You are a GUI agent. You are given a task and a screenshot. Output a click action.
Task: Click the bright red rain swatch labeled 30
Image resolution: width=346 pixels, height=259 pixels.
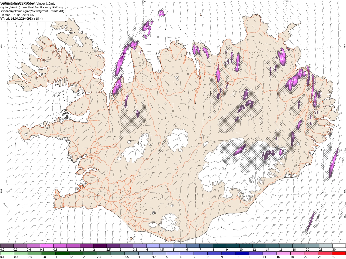pyautogui.click(x=339, y=253)
